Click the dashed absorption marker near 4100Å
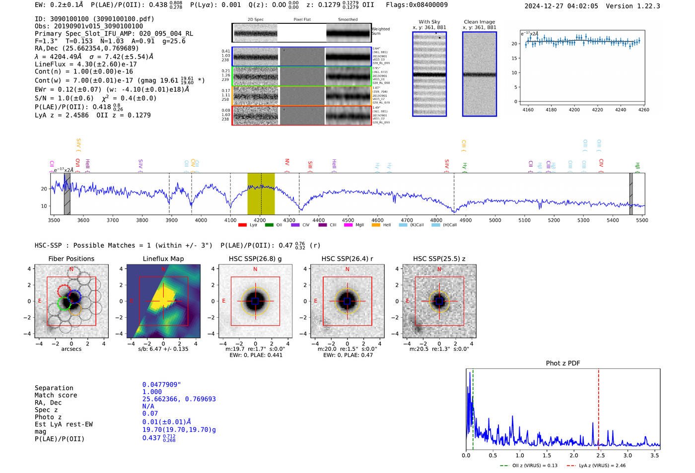 point(230,194)
